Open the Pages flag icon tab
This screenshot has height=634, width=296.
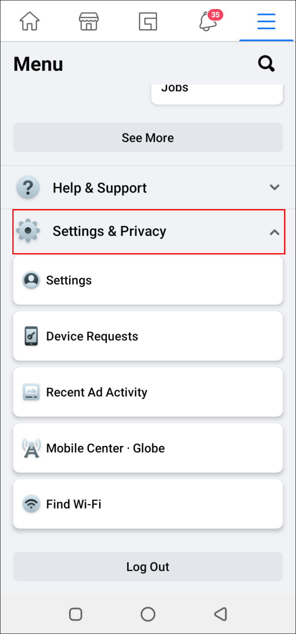(x=148, y=21)
